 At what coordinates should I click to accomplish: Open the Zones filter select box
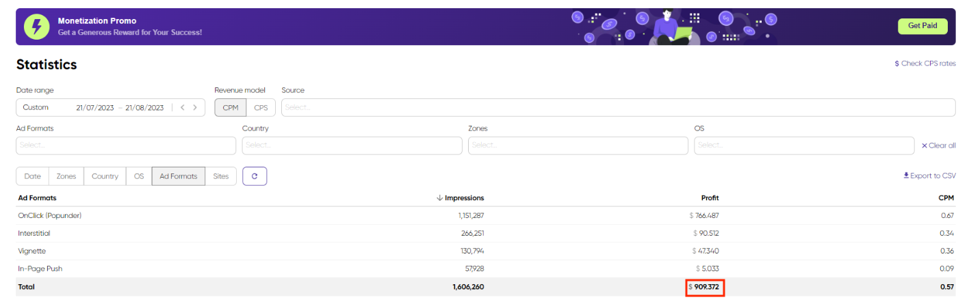coord(578,146)
